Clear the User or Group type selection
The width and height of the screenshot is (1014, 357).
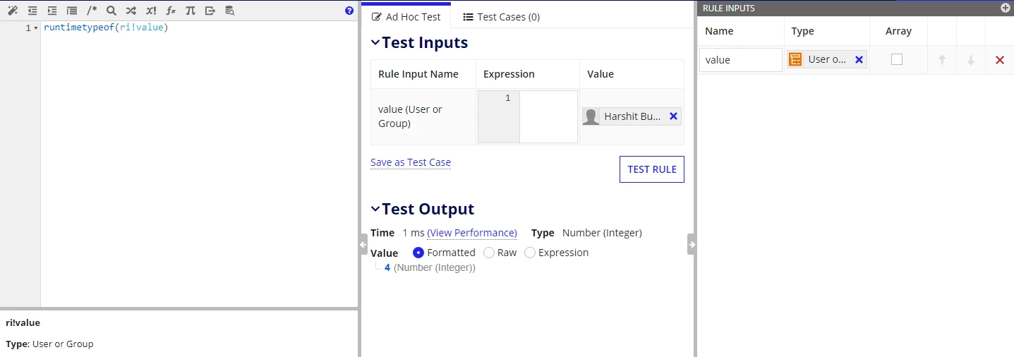[x=859, y=60]
